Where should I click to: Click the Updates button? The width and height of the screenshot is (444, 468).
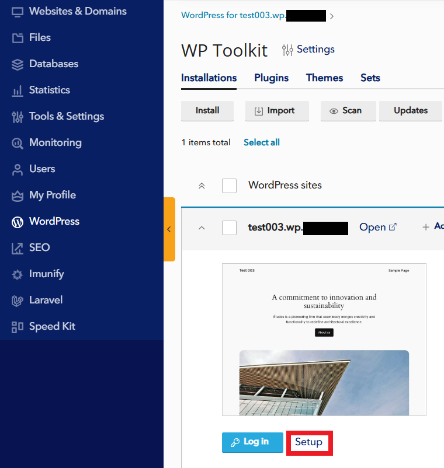pyautogui.click(x=411, y=111)
